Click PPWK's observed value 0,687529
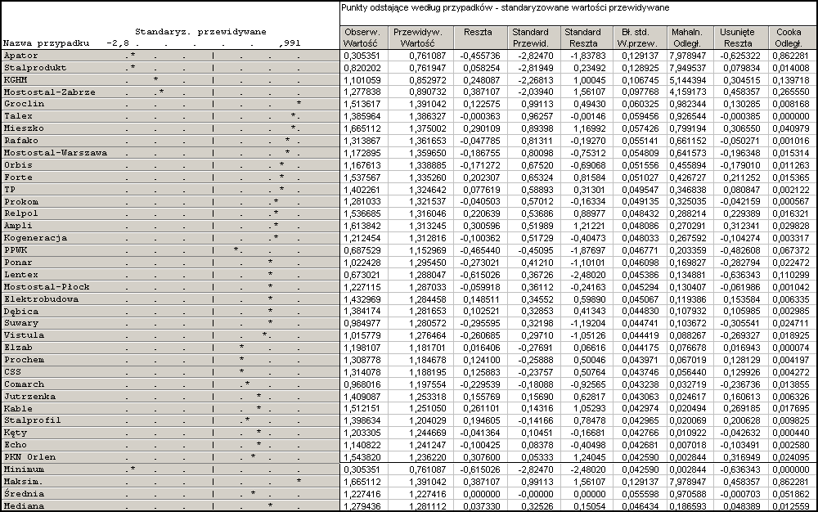 [x=362, y=250]
